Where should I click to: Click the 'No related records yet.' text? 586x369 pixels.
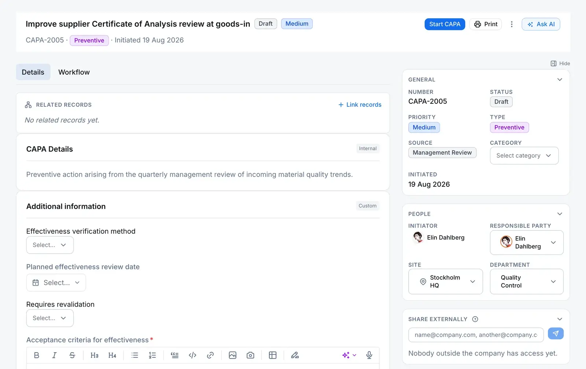click(62, 120)
